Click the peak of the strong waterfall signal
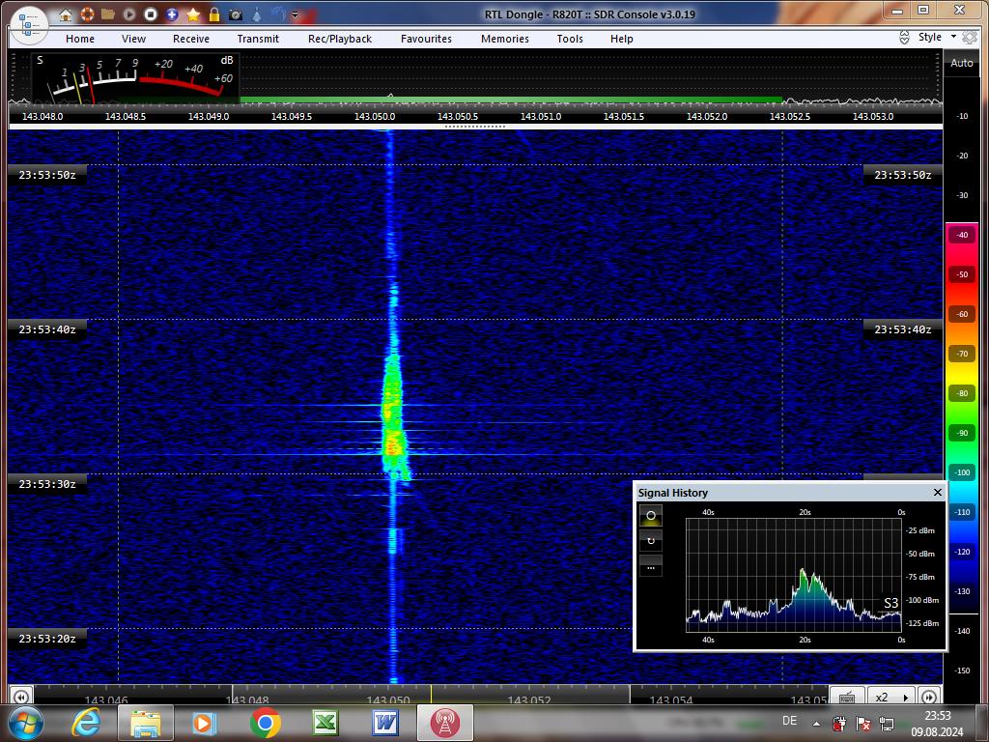The width and height of the screenshot is (989, 742). (x=393, y=448)
